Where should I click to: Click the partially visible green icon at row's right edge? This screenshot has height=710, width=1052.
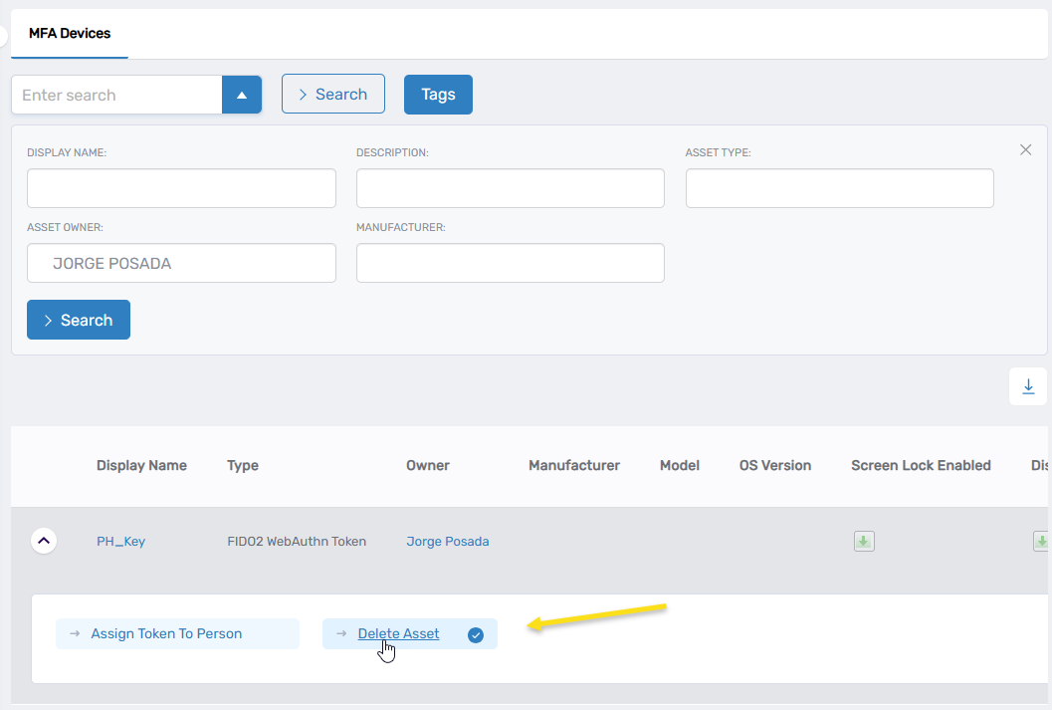(1041, 542)
